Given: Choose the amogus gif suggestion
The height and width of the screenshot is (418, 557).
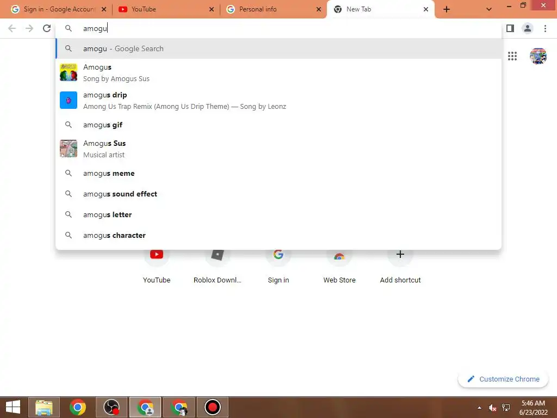Looking at the screenshot, I should tap(278, 125).
